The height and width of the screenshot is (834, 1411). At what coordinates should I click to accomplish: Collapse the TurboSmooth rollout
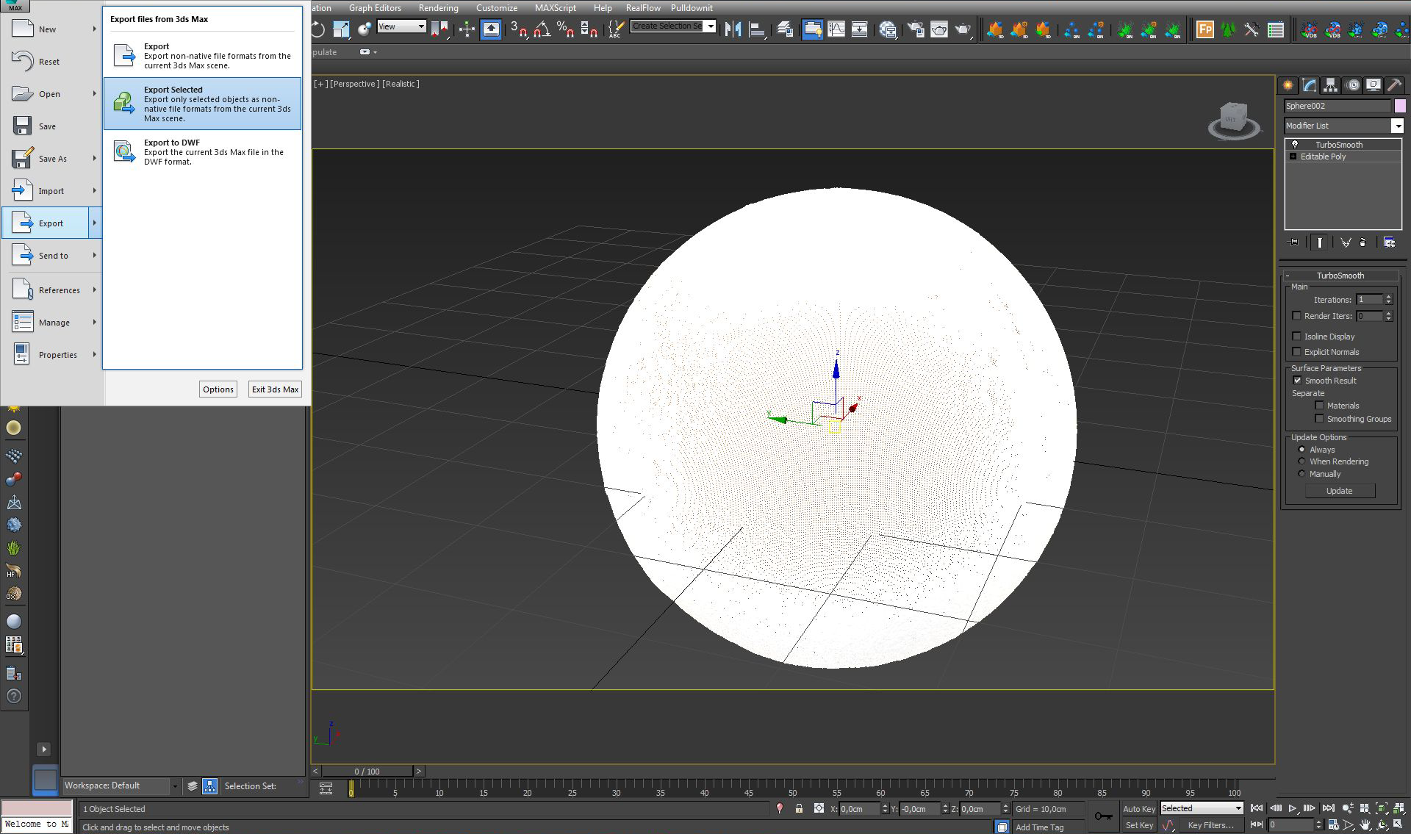pyautogui.click(x=1340, y=276)
